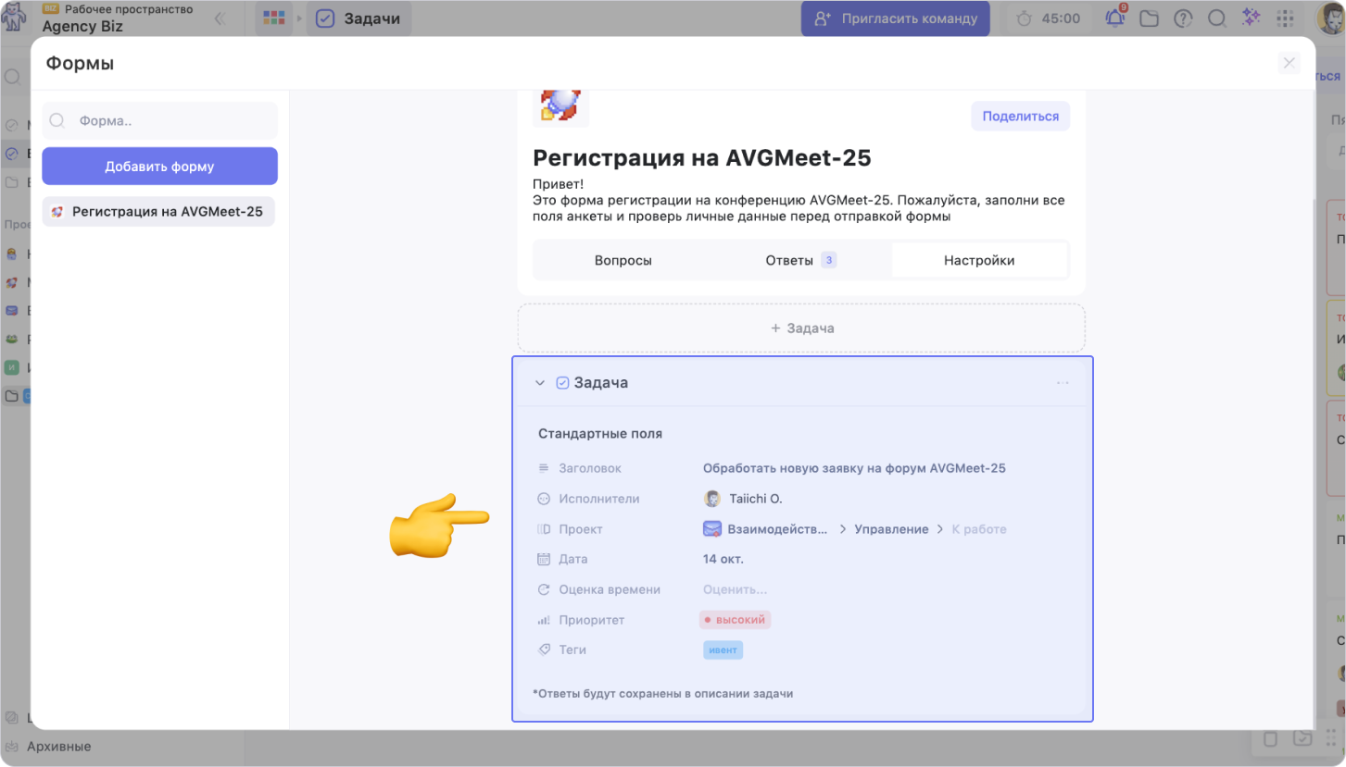Open the notifications bell icon
The image size is (1346, 767).
point(1115,19)
